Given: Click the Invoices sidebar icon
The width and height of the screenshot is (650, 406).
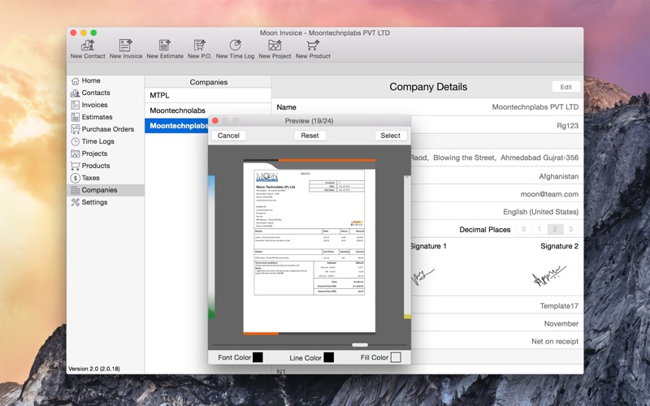Looking at the screenshot, I should coord(75,105).
